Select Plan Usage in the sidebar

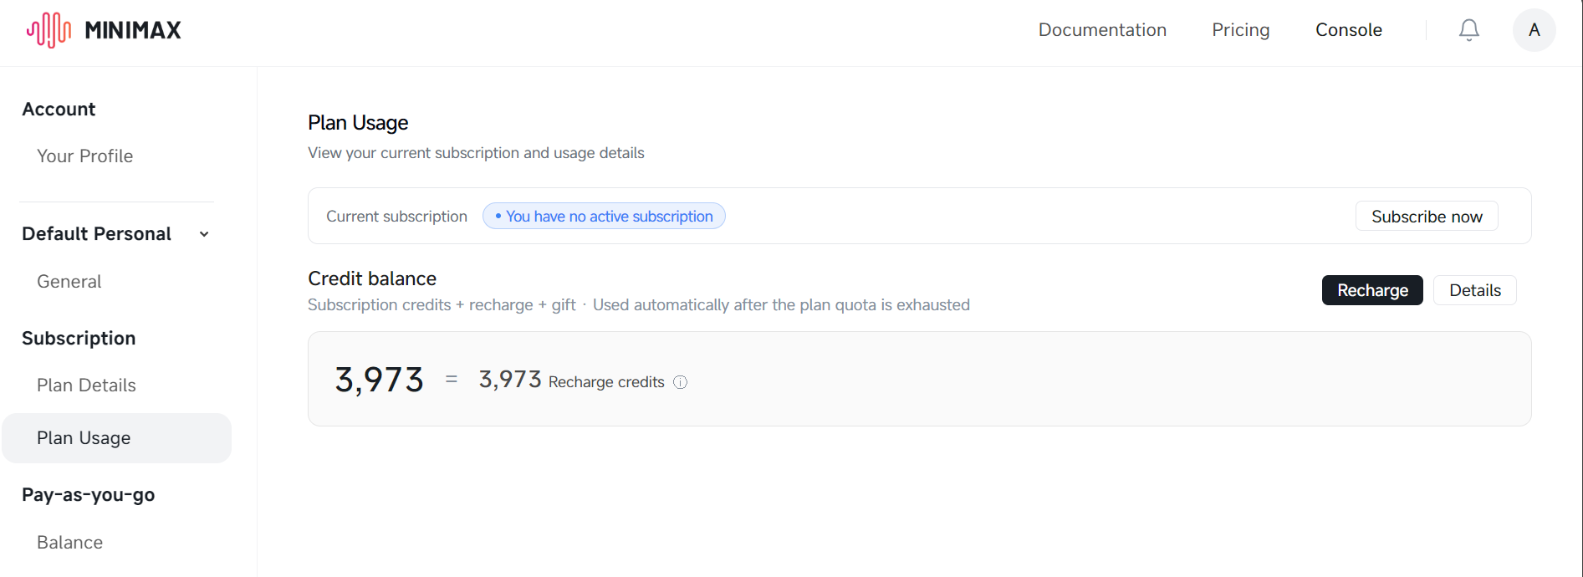point(116,438)
